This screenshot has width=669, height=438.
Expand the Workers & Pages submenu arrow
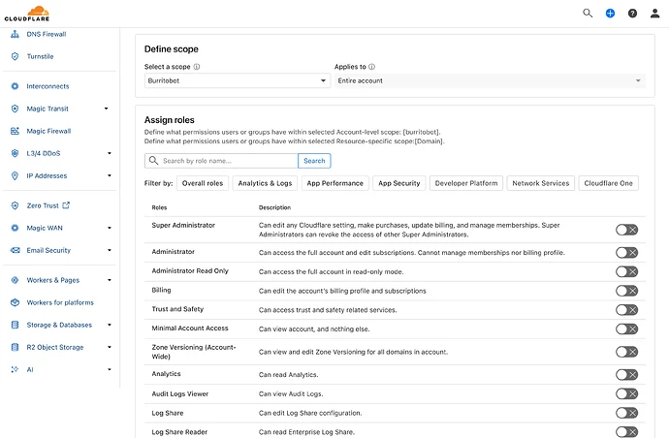110,280
